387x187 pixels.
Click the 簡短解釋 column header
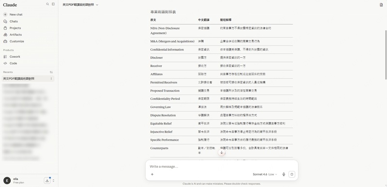(x=225, y=20)
